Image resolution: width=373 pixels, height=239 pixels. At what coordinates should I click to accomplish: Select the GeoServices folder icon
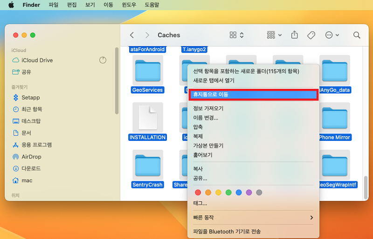(147, 71)
